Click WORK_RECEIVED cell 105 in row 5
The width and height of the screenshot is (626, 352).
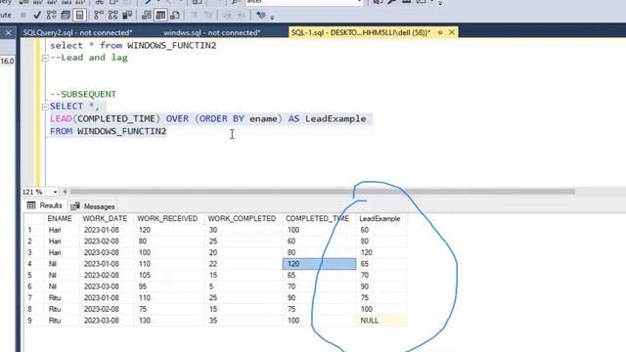(169, 275)
